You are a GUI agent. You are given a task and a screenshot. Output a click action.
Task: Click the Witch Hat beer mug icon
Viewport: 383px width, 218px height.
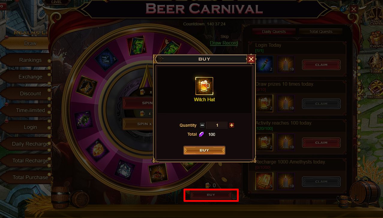click(204, 86)
